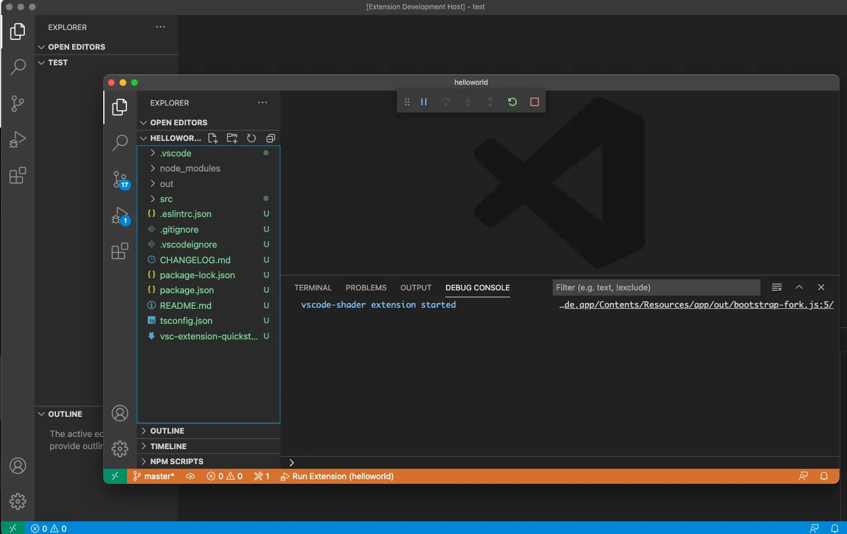Stop debugging with red square icon
This screenshot has width=847, height=534.
coord(534,102)
